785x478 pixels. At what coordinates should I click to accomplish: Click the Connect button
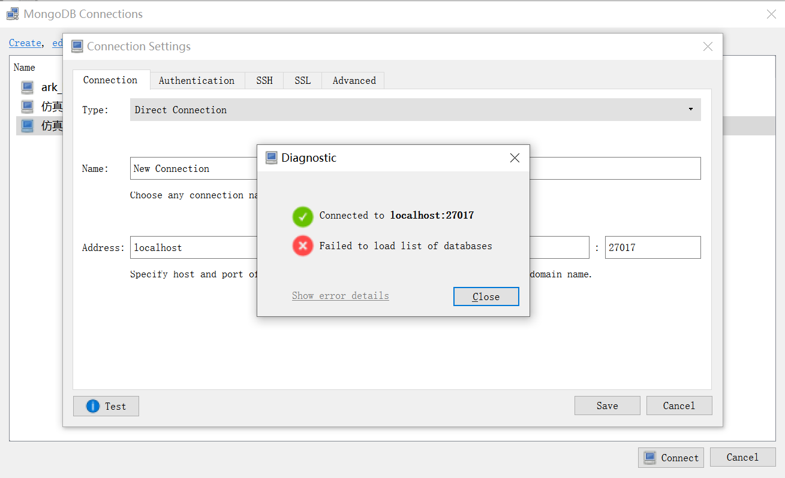671,458
